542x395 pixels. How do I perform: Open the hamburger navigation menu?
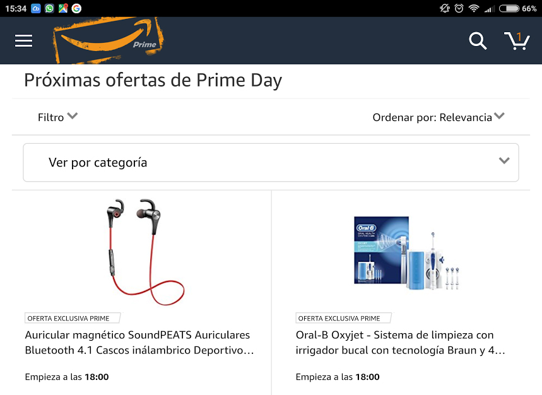[23, 40]
